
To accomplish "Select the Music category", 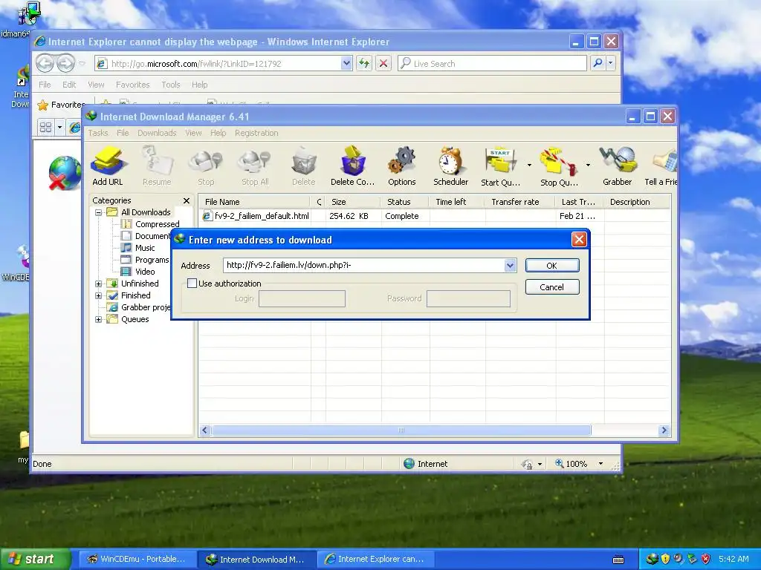I will 145,248.
